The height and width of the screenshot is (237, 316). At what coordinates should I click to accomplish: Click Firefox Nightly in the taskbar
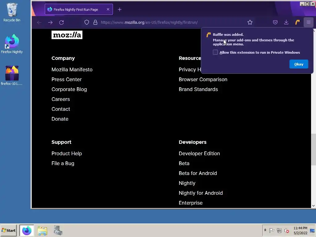point(27,231)
